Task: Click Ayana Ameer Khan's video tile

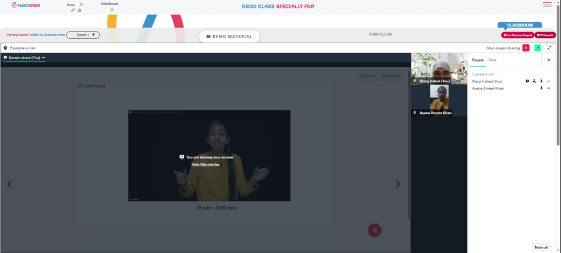Action: (x=439, y=100)
